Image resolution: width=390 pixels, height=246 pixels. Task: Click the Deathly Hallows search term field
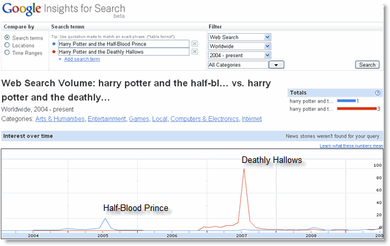[x=123, y=52]
